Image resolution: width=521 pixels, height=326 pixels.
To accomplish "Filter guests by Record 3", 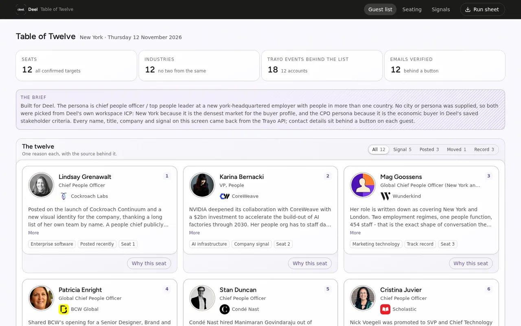I will 484,150.
